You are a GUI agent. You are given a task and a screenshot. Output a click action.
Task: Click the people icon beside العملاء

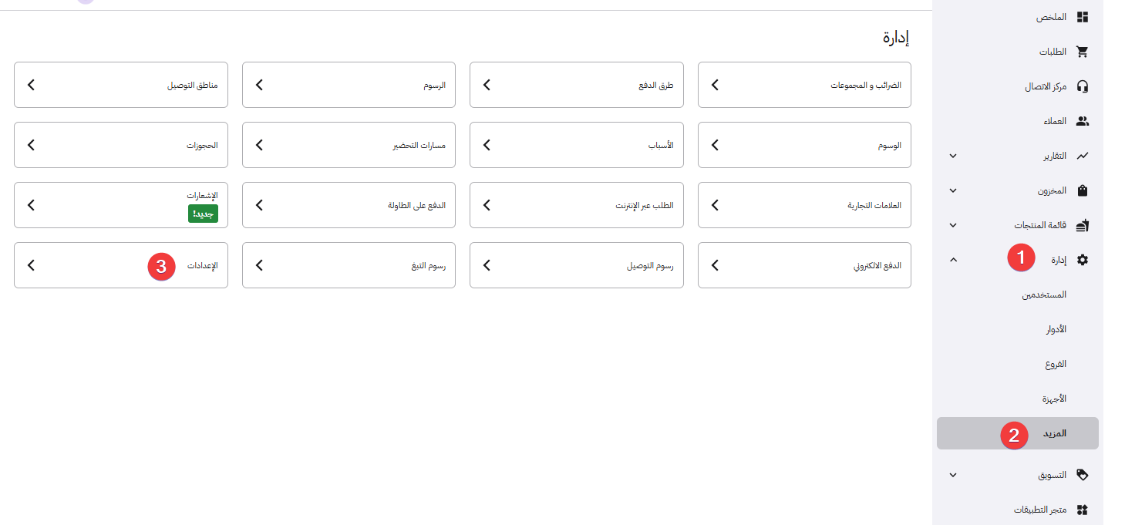tap(1082, 121)
